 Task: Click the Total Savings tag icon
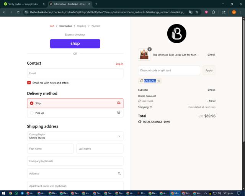[x=140, y=122]
